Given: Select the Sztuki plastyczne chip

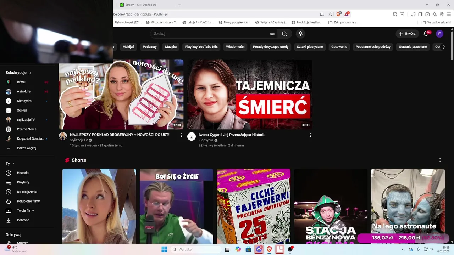Looking at the screenshot, I should (310, 47).
